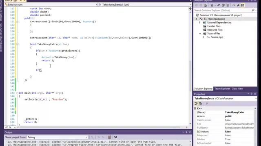261x146 pixels.
Task: Click the Solution Explorer Back arrow icon
Action: (x=197, y=5)
